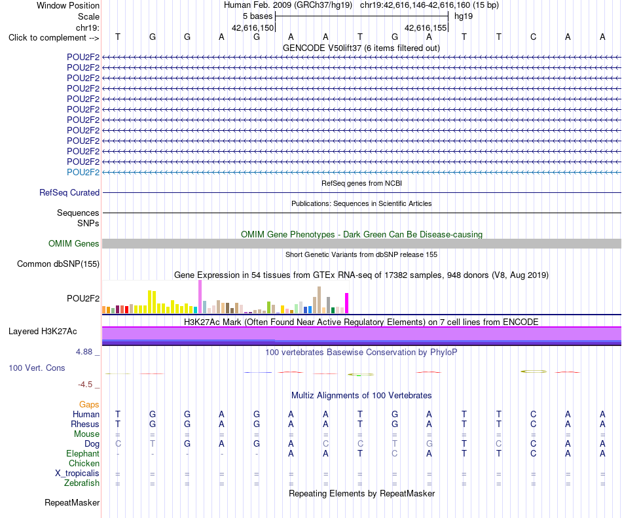
Task: Open 'Repeating Elements by RepeatMasker' track title
Action: click(361, 493)
